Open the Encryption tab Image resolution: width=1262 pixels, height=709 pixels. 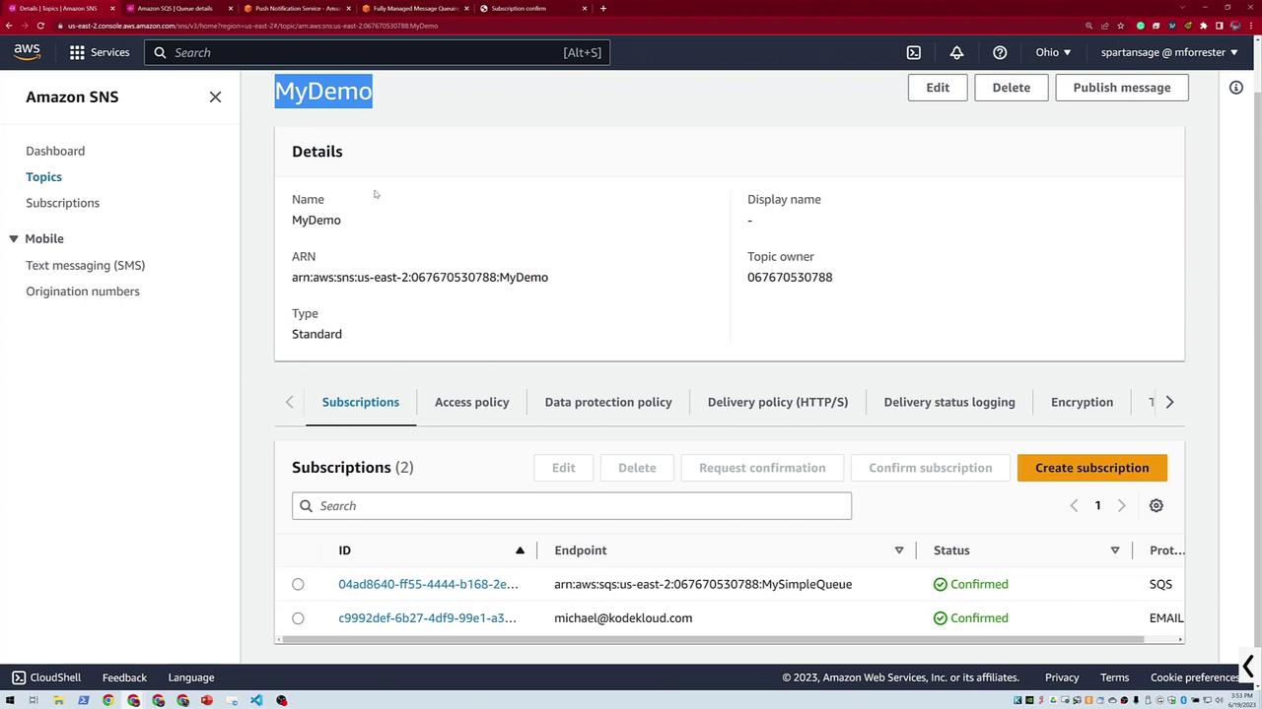coord(1082,402)
